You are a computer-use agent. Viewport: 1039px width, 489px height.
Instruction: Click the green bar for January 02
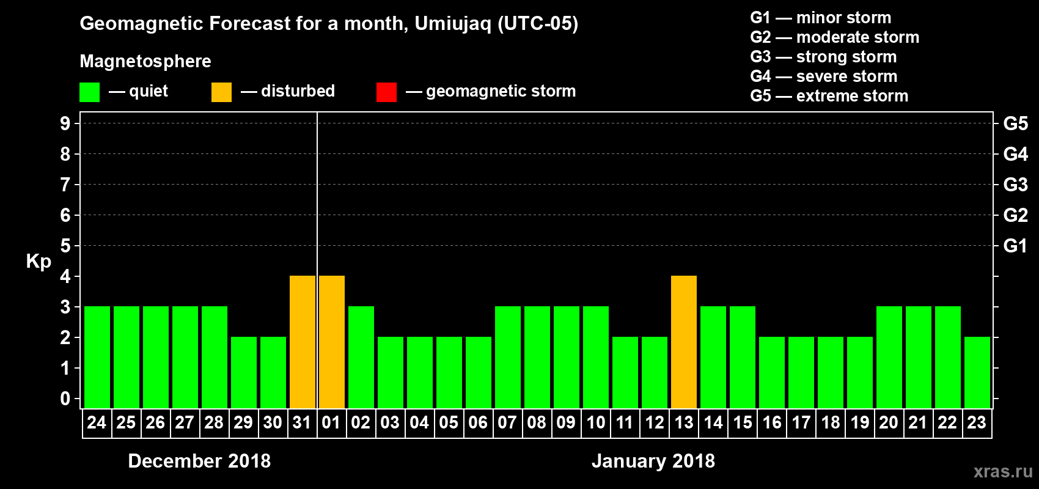point(361,357)
